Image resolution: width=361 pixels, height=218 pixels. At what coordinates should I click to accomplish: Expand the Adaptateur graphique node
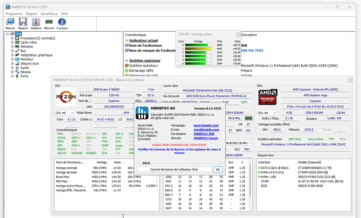tap(12, 55)
